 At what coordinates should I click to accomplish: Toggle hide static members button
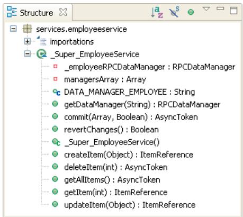[x=174, y=12]
